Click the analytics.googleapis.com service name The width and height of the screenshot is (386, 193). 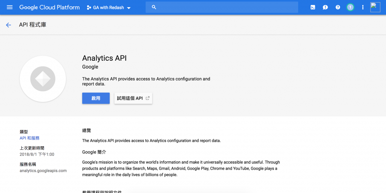pyautogui.click(x=43, y=170)
